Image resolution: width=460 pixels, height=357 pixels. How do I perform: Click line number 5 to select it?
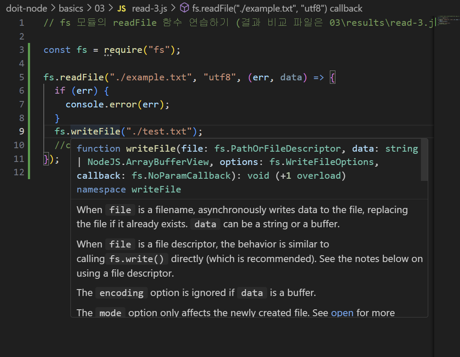pyautogui.click(x=21, y=77)
